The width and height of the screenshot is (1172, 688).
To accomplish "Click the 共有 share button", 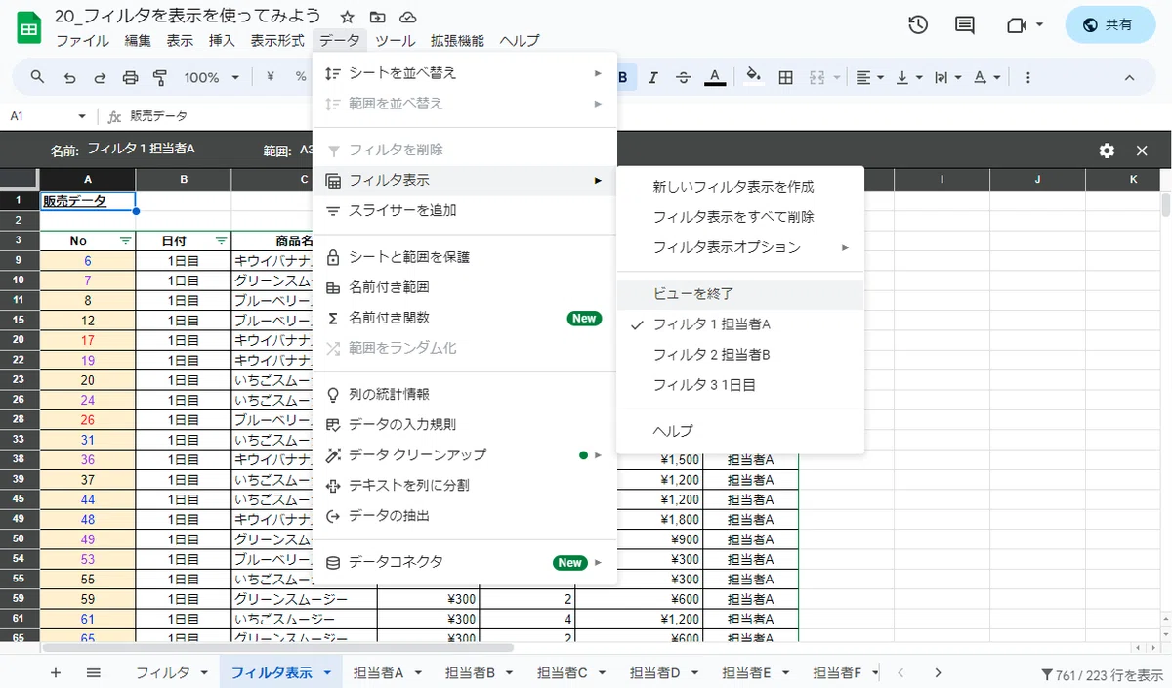I will (1110, 25).
